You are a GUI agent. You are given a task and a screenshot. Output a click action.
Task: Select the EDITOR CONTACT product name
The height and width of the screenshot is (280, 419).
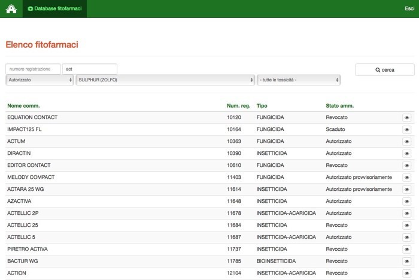[x=29, y=165]
